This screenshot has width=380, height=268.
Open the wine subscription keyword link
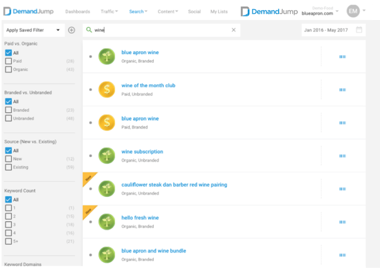click(x=142, y=152)
